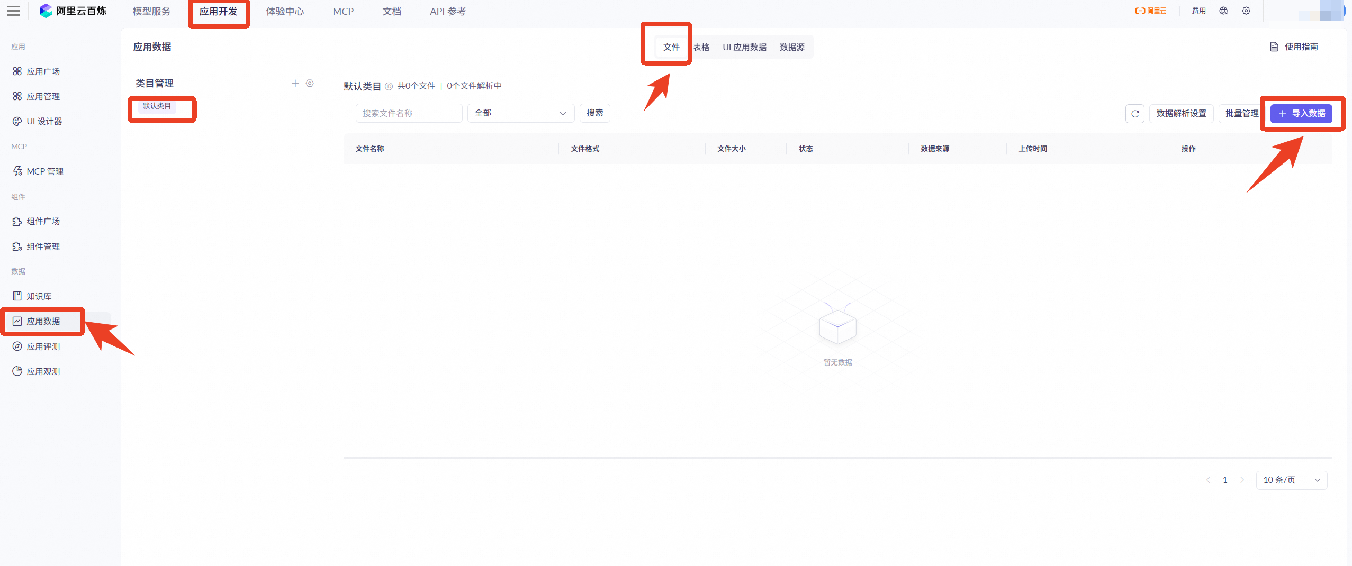
Task: Click the 文件格式 column header
Action: tap(585, 149)
